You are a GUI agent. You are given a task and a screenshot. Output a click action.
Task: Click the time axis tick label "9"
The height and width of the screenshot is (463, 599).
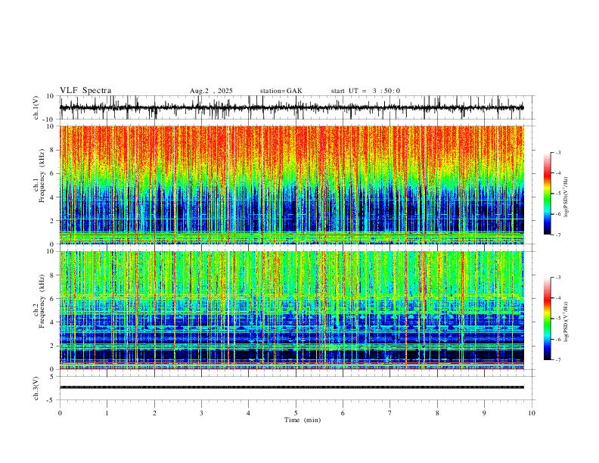pos(484,413)
